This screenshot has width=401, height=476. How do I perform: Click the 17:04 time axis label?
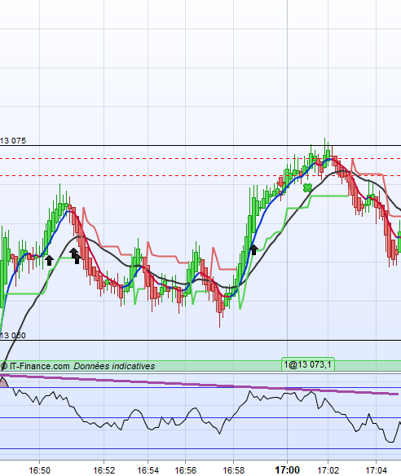pyautogui.click(x=376, y=470)
